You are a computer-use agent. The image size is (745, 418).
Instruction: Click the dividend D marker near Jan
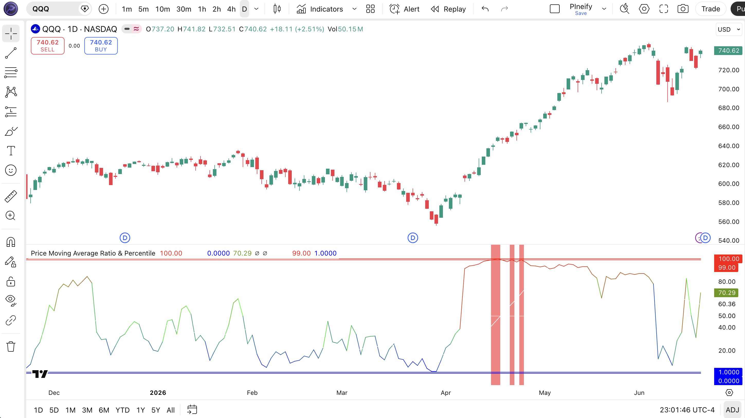coord(125,238)
